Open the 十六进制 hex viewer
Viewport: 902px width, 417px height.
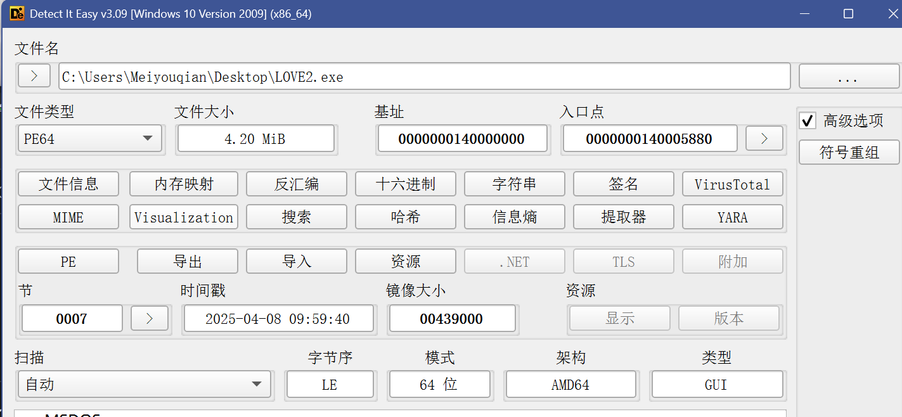405,184
